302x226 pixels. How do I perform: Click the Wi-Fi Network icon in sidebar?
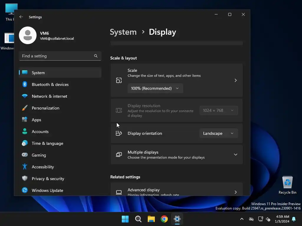[25, 96]
